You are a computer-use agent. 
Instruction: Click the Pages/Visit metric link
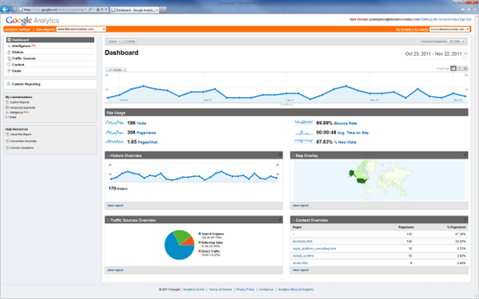click(148, 142)
